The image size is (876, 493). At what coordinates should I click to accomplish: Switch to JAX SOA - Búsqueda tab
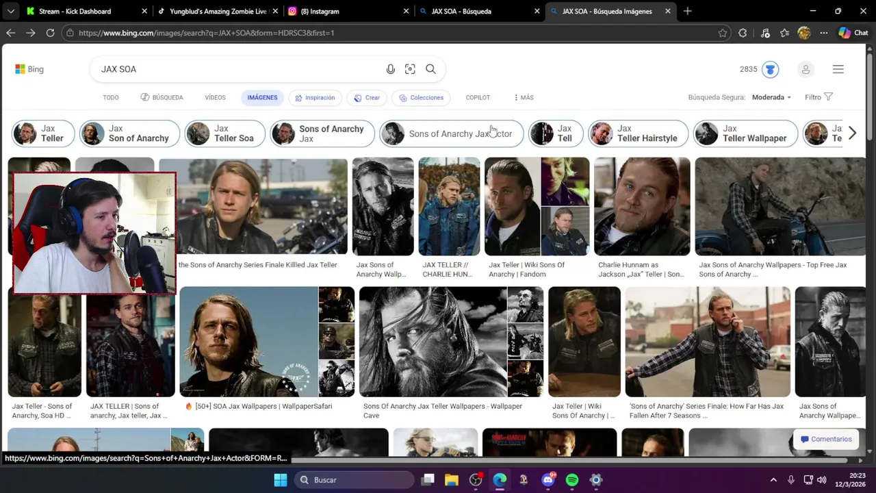coord(479,11)
